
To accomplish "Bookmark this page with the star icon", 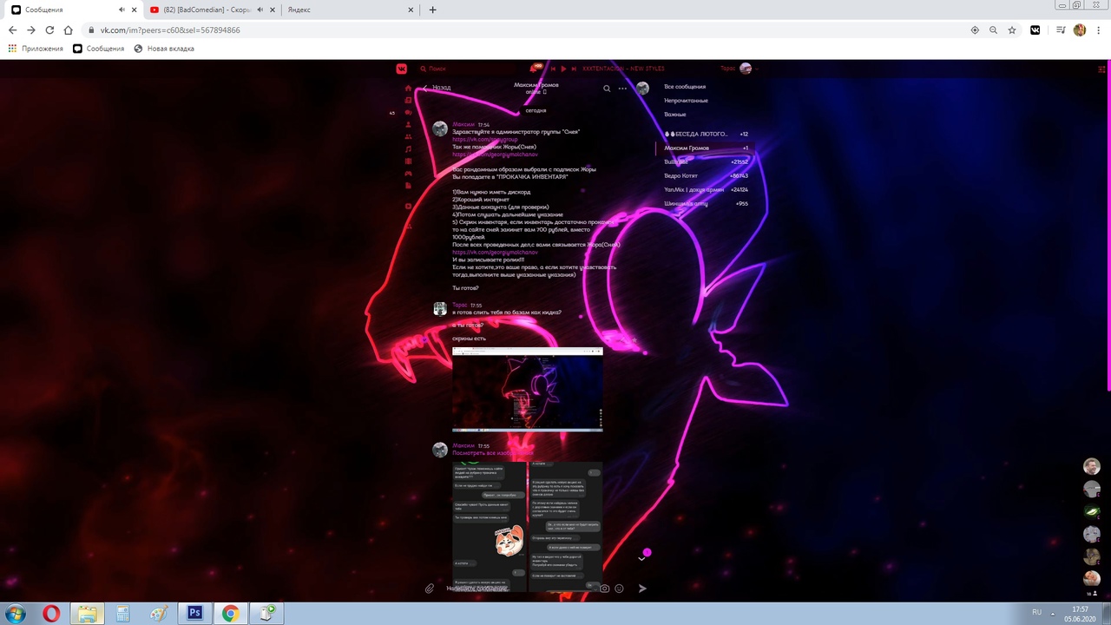I will point(1012,30).
